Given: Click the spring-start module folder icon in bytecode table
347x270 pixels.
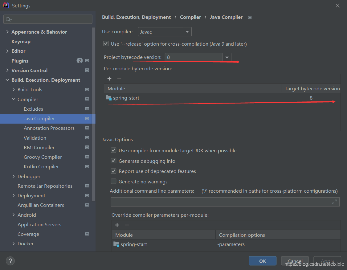Looking at the screenshot, I should (109, 98).
